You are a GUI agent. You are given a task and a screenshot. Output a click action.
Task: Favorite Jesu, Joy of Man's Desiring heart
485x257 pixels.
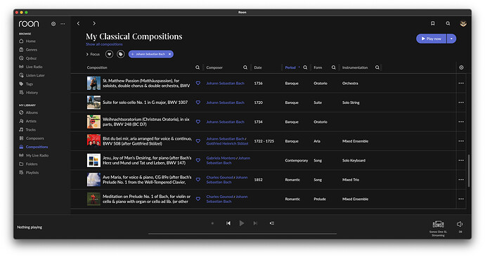[x=198, y=160]
